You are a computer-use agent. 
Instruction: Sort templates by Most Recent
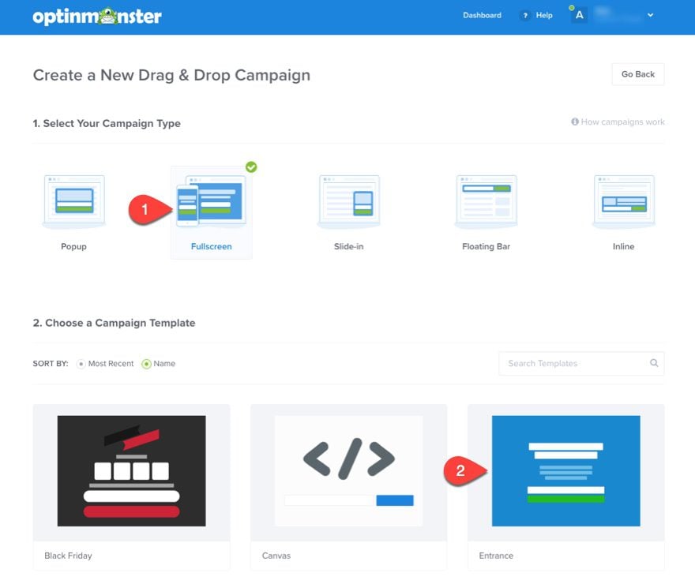[x=81, y=364]
